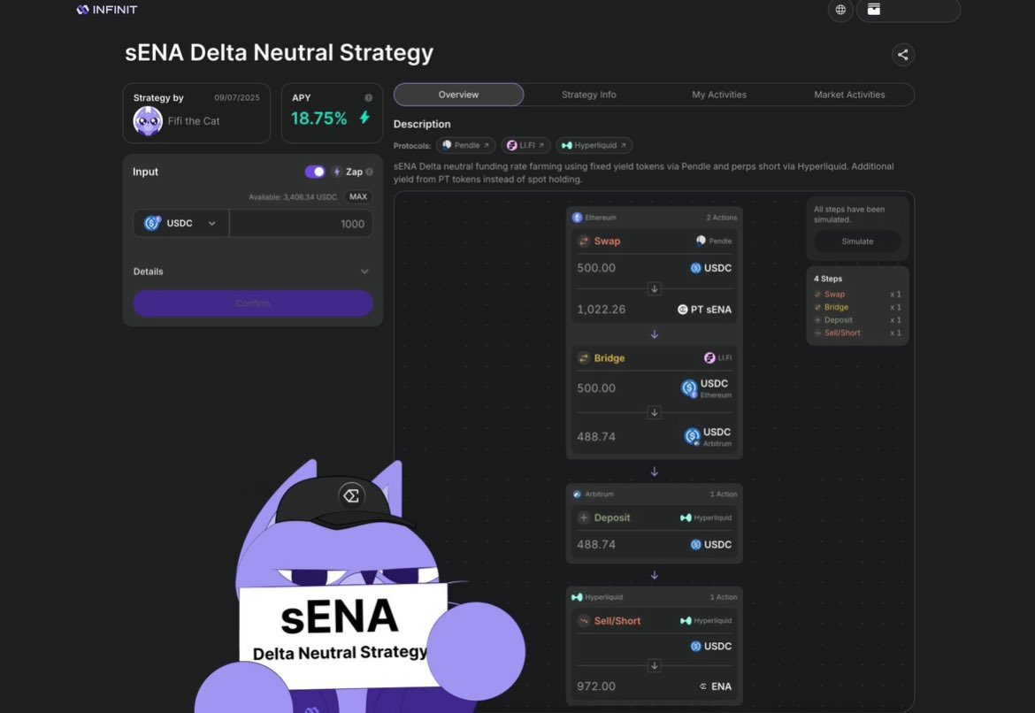Screen dimensions: 1035x713
Task: Click the Pendle icon in the Swap step
Action: 701,241
